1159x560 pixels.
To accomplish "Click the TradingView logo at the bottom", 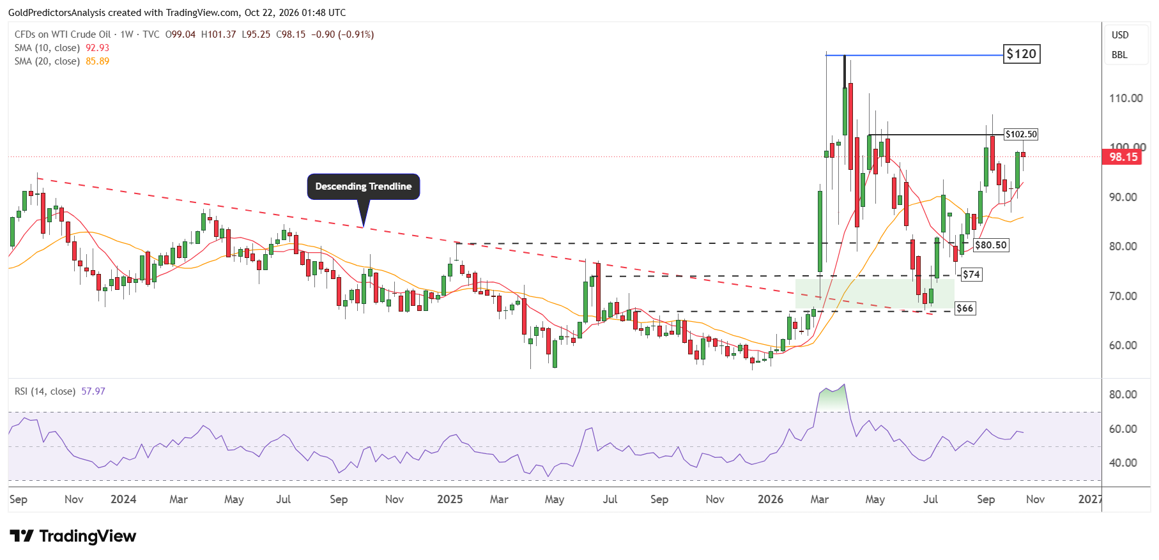I will click(73, 536).
